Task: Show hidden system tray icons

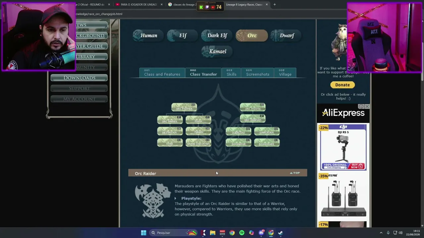Action: coord(381,233)
